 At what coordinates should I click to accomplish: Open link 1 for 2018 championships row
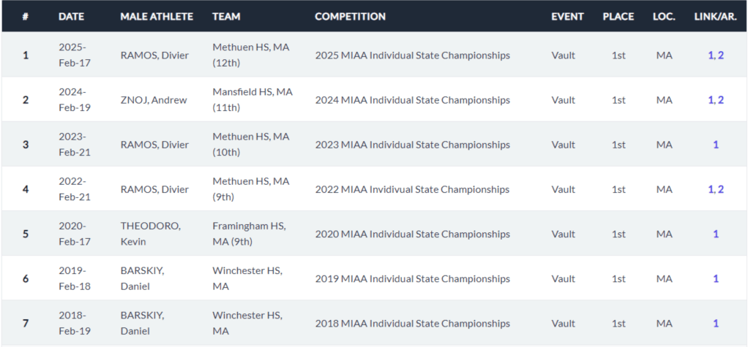click(716, 323)
